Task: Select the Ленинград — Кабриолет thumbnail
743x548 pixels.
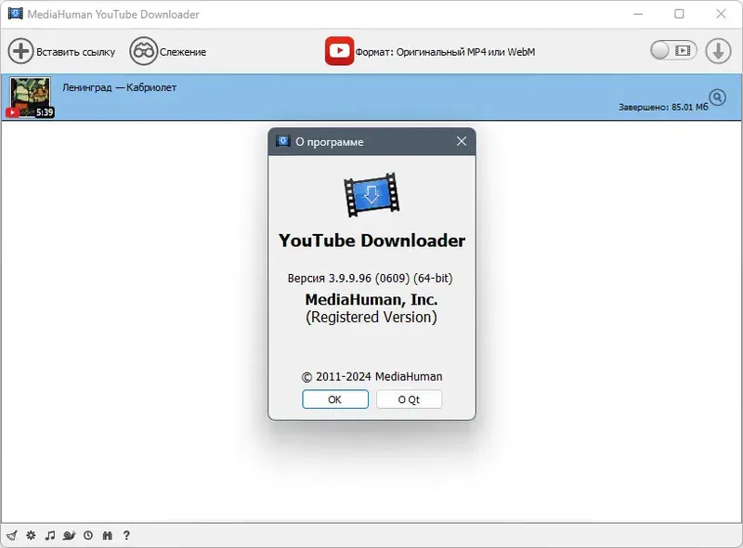Action: (31, 98)
